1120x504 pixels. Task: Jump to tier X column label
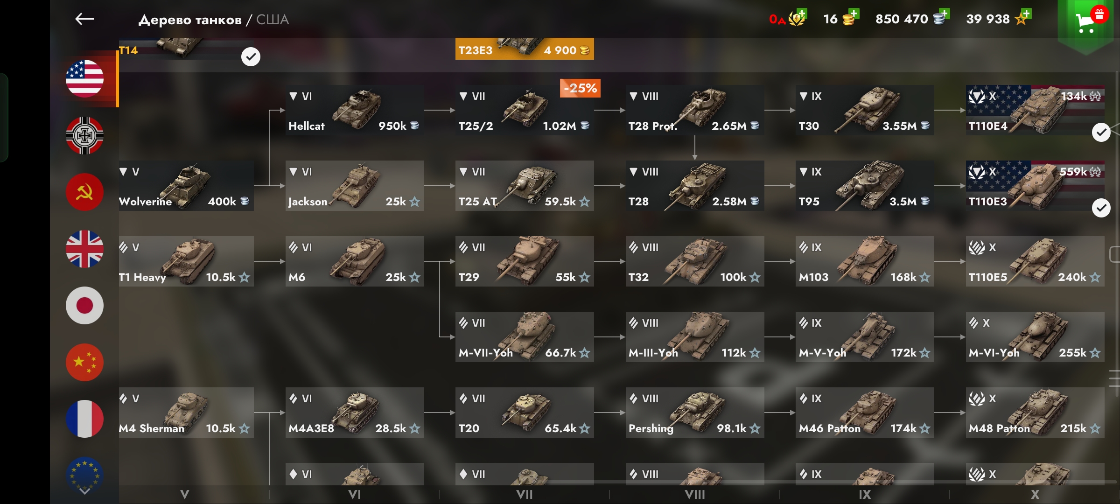coord(1035,495)
